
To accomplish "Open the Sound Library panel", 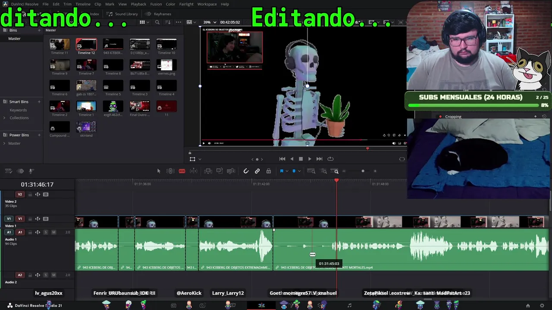I will [x=122, y=14].
